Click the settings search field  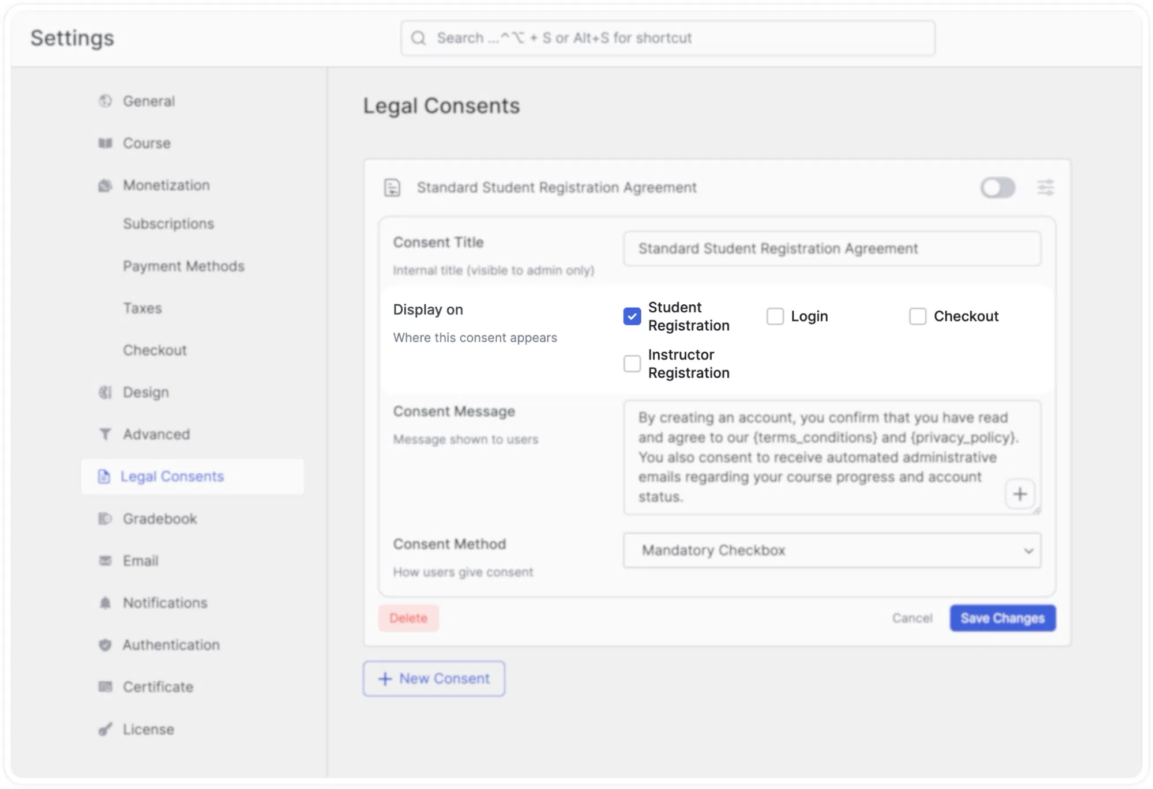[x=668, y=38]
